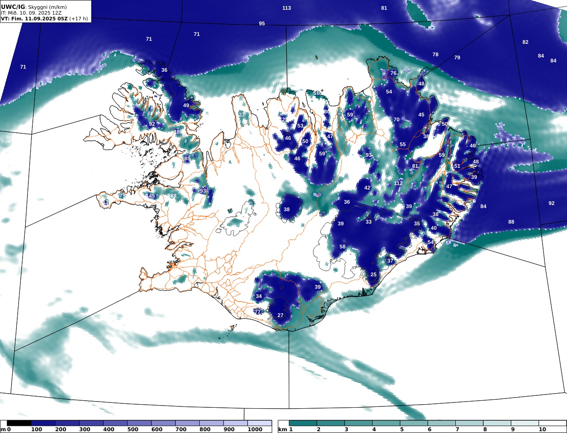Image resolution: width=567 pixels, height=433 pixels.
Task: Click the 4–5 km teal legend swatch
Action: click(386, 423)
